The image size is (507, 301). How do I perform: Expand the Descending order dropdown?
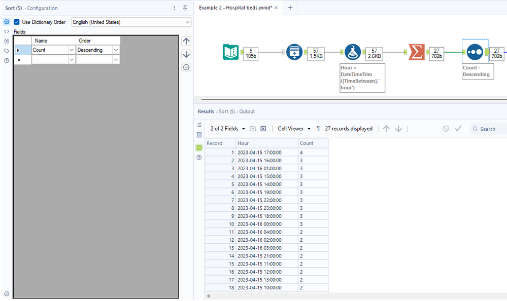click(x=116, y=50)
